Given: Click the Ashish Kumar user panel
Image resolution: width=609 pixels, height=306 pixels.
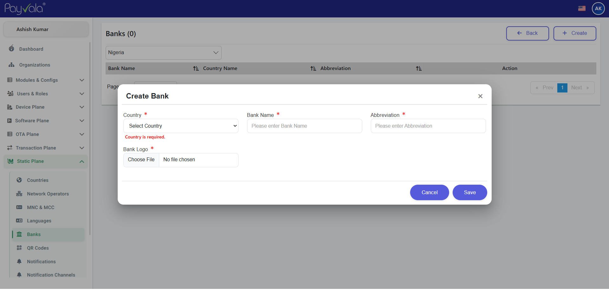Looking at the screenshot, I should point(46,29).
